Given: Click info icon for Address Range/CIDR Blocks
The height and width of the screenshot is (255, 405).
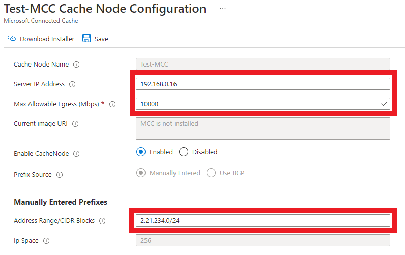Looking at the screenshot, I should tap(102, 221).
